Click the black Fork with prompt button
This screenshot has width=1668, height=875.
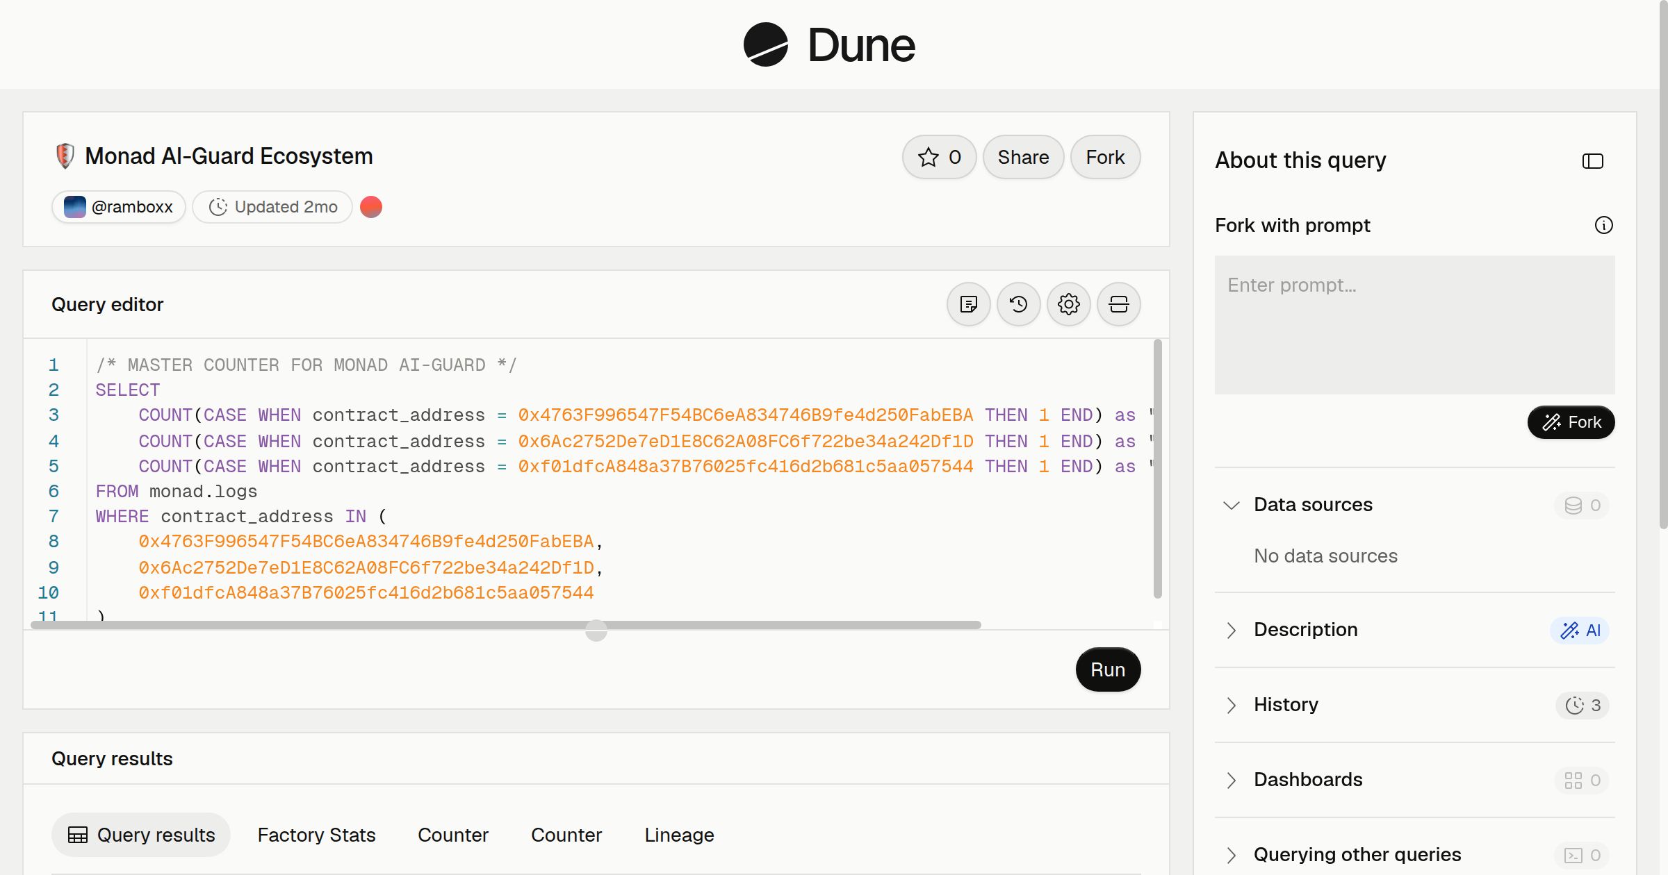(1571, 422)
